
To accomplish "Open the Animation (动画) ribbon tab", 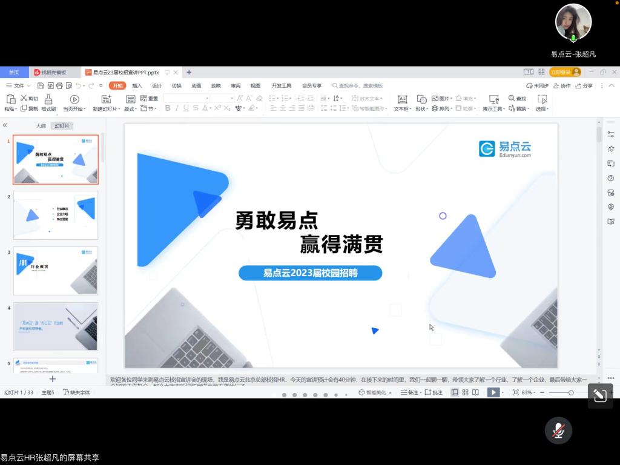I will [x=196, y=85].
